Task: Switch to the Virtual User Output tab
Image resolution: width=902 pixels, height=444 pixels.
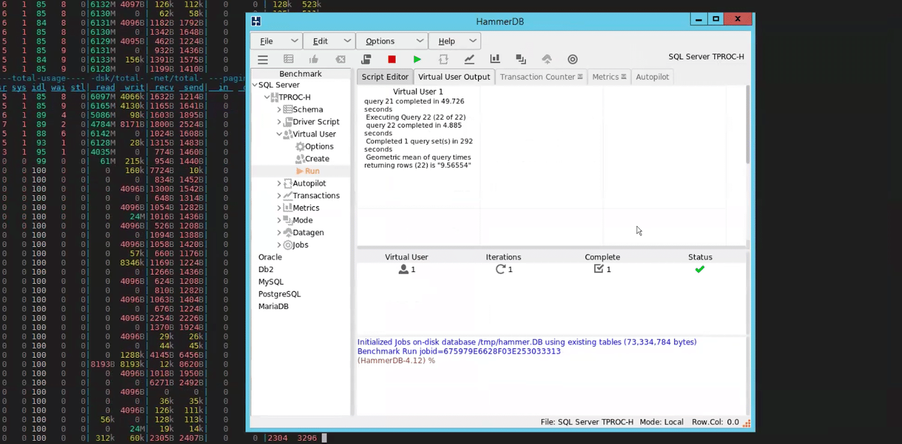Action: click(454, 77)
